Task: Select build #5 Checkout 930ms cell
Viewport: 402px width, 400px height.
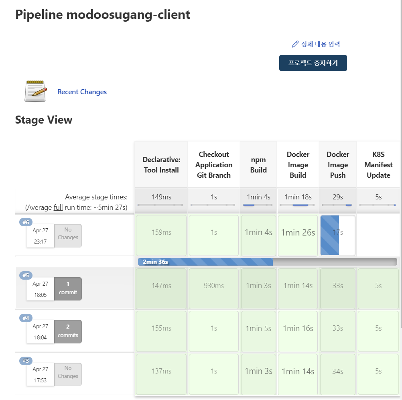Action: (214, 288)
